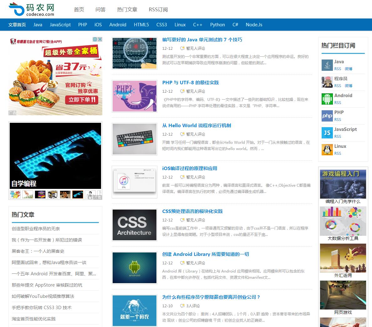The image size is (372, 327).
Task: Select CSS3 in the blue category bar
Action: [x=161, y=25]
